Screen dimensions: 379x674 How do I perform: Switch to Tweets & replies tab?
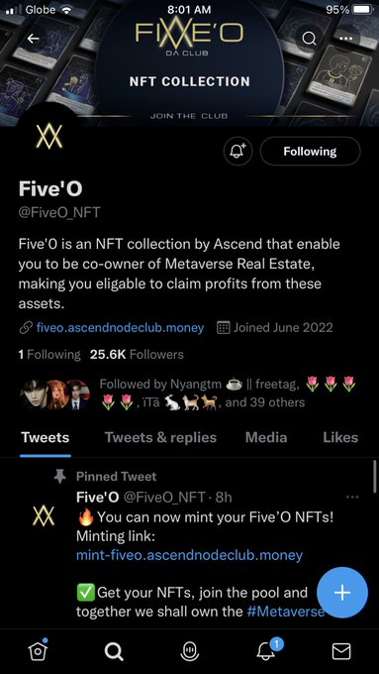coord(160,437)
